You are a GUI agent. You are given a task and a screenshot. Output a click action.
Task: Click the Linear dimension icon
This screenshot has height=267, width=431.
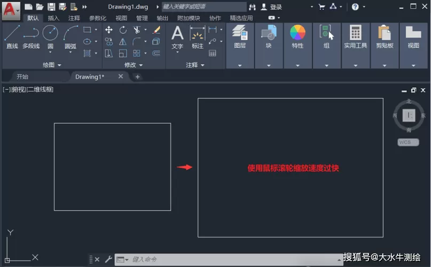(x=213, y=29)
